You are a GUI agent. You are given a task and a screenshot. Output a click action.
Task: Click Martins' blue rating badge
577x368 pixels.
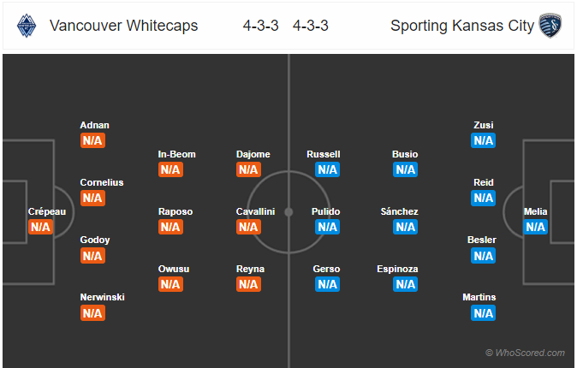click(x=484, y=313)
